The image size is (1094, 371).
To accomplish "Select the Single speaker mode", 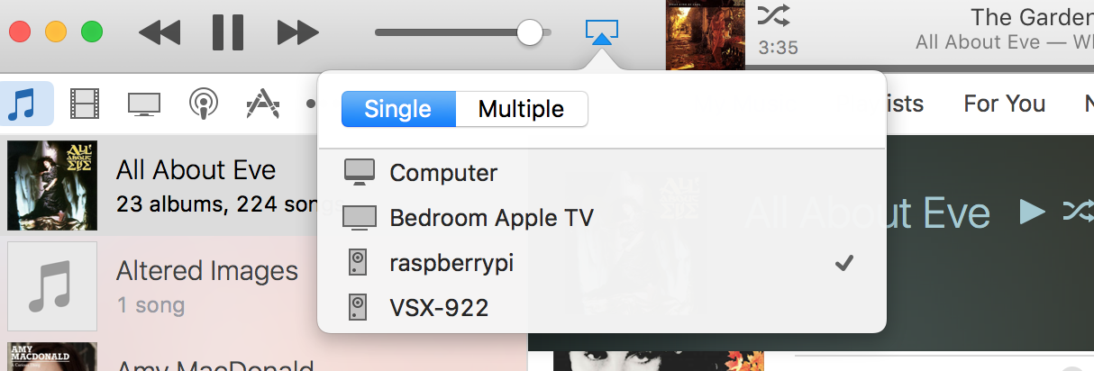I will pyautogui.click(x=398, y=110).
